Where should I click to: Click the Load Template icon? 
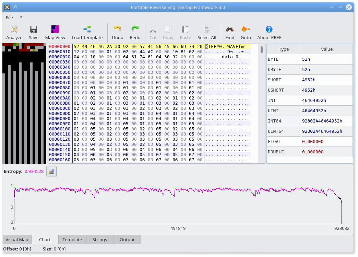click(87, 33)
